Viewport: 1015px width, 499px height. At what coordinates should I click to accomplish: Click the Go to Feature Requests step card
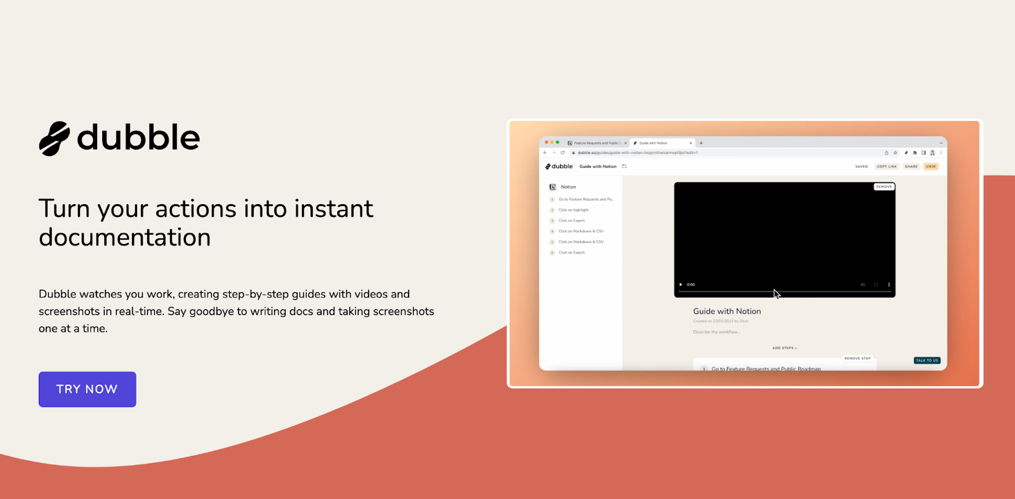[x=785, y=366]
